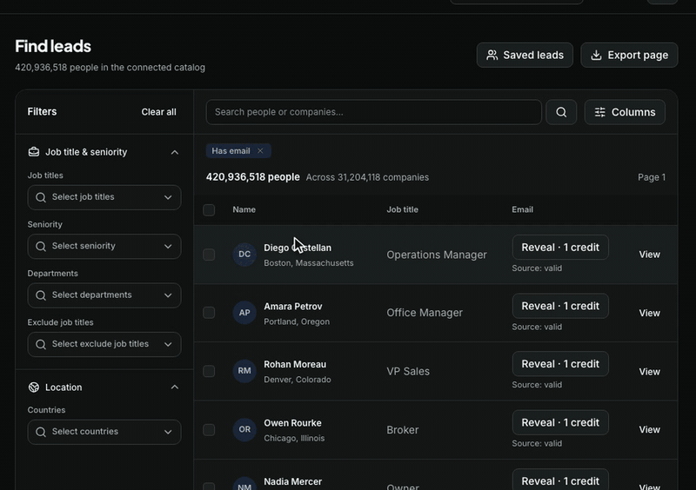Click the search icon in Select departments

pyautogui.click(x=41, y=295)
